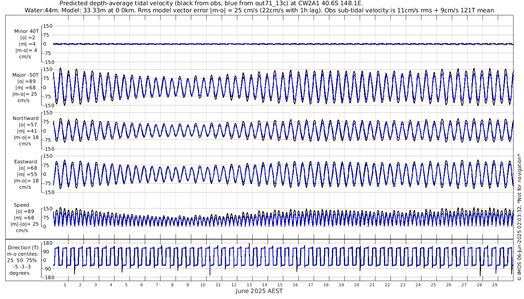
Task: Select the 'Water:44m. Model: 33 33m' subtitle line
Action: click(259, 10)
